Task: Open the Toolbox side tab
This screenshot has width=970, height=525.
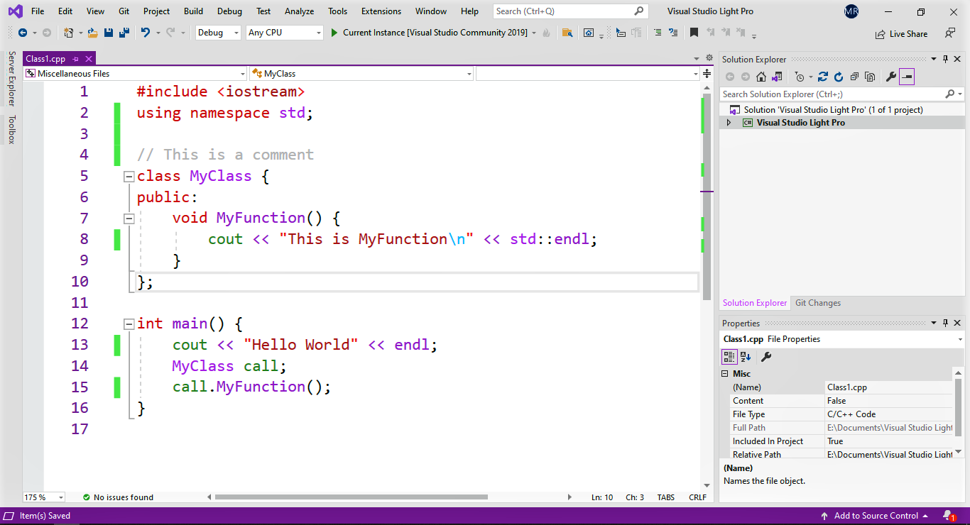Action: (x=11, y=130)
